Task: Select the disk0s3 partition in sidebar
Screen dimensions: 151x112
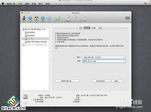Action: pyautogui.click(x=35, y=39)
